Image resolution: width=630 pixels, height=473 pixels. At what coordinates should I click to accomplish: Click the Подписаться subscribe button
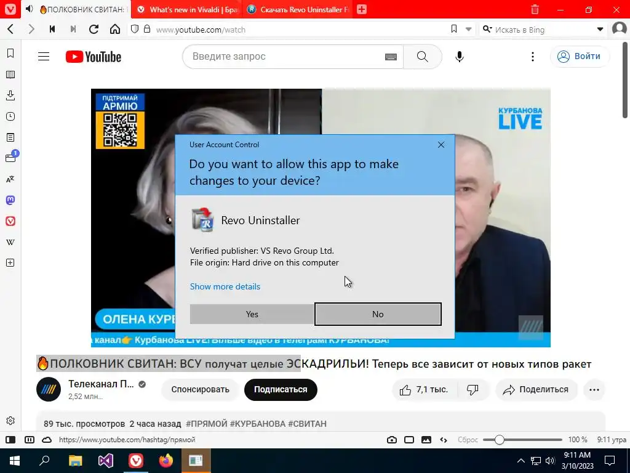pyautogui.click(x=281, y=390)
